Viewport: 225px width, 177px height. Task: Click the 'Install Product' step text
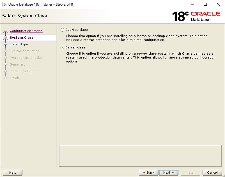pos(21,71)
